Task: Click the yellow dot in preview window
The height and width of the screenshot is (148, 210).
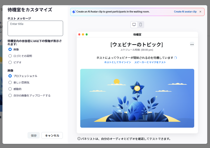Action: (x=83, y=34)
